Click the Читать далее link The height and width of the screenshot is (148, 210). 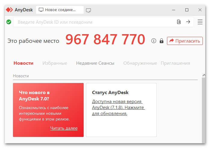(64, 128)
